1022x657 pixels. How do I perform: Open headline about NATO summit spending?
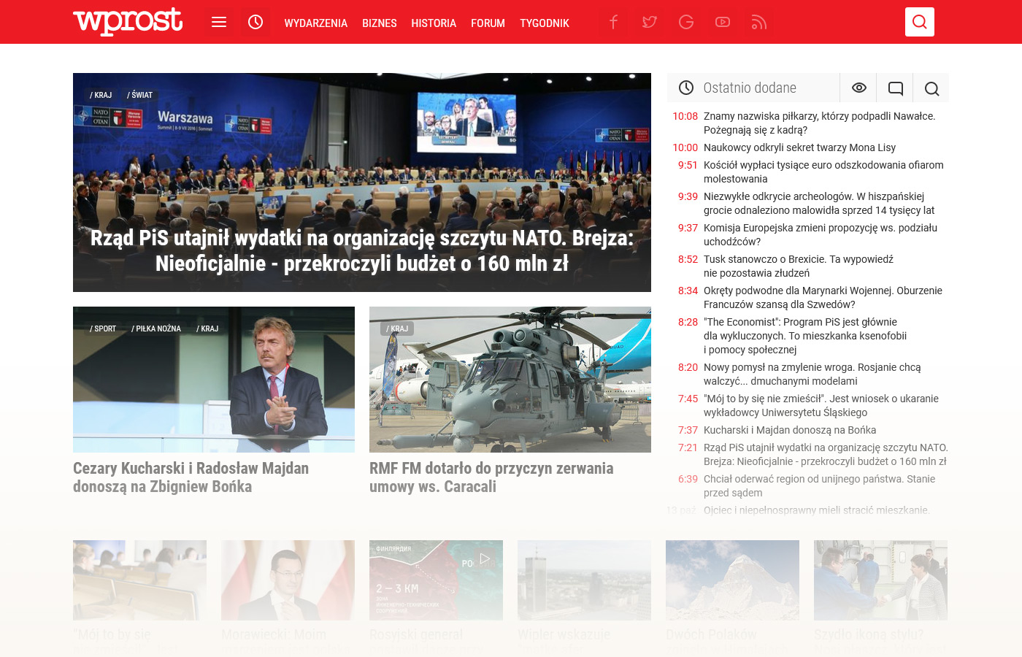(x=362, y=250)
